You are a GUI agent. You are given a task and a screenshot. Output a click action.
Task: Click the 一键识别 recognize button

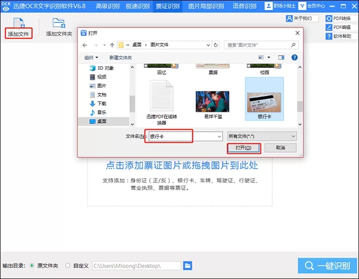328,266
